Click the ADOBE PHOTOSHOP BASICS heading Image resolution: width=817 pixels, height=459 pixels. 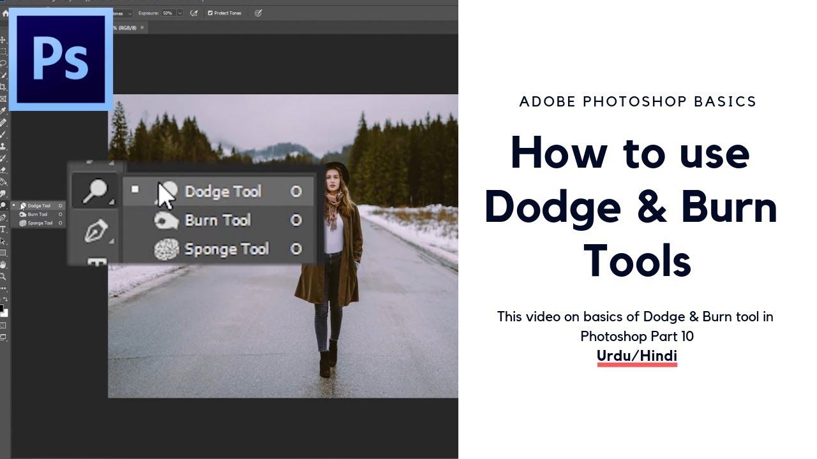click(x=638, y=101)
